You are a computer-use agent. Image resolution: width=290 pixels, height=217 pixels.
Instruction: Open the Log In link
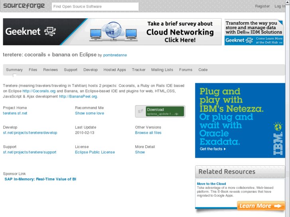click(x=280, y=6)
